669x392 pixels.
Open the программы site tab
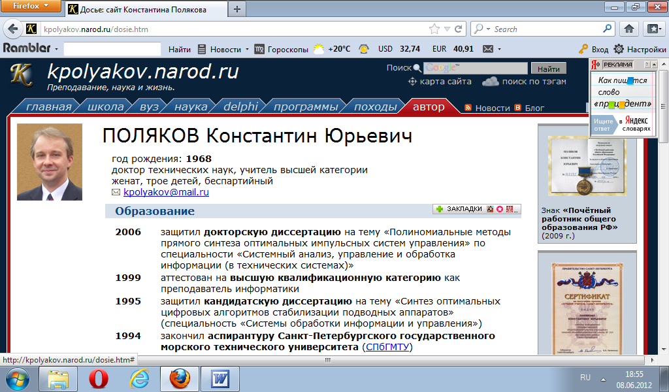point(306,106)
